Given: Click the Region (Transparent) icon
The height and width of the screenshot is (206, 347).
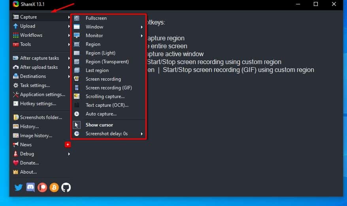Looking at the screenshot, I should pyautogui.click(x=77, y=62).
